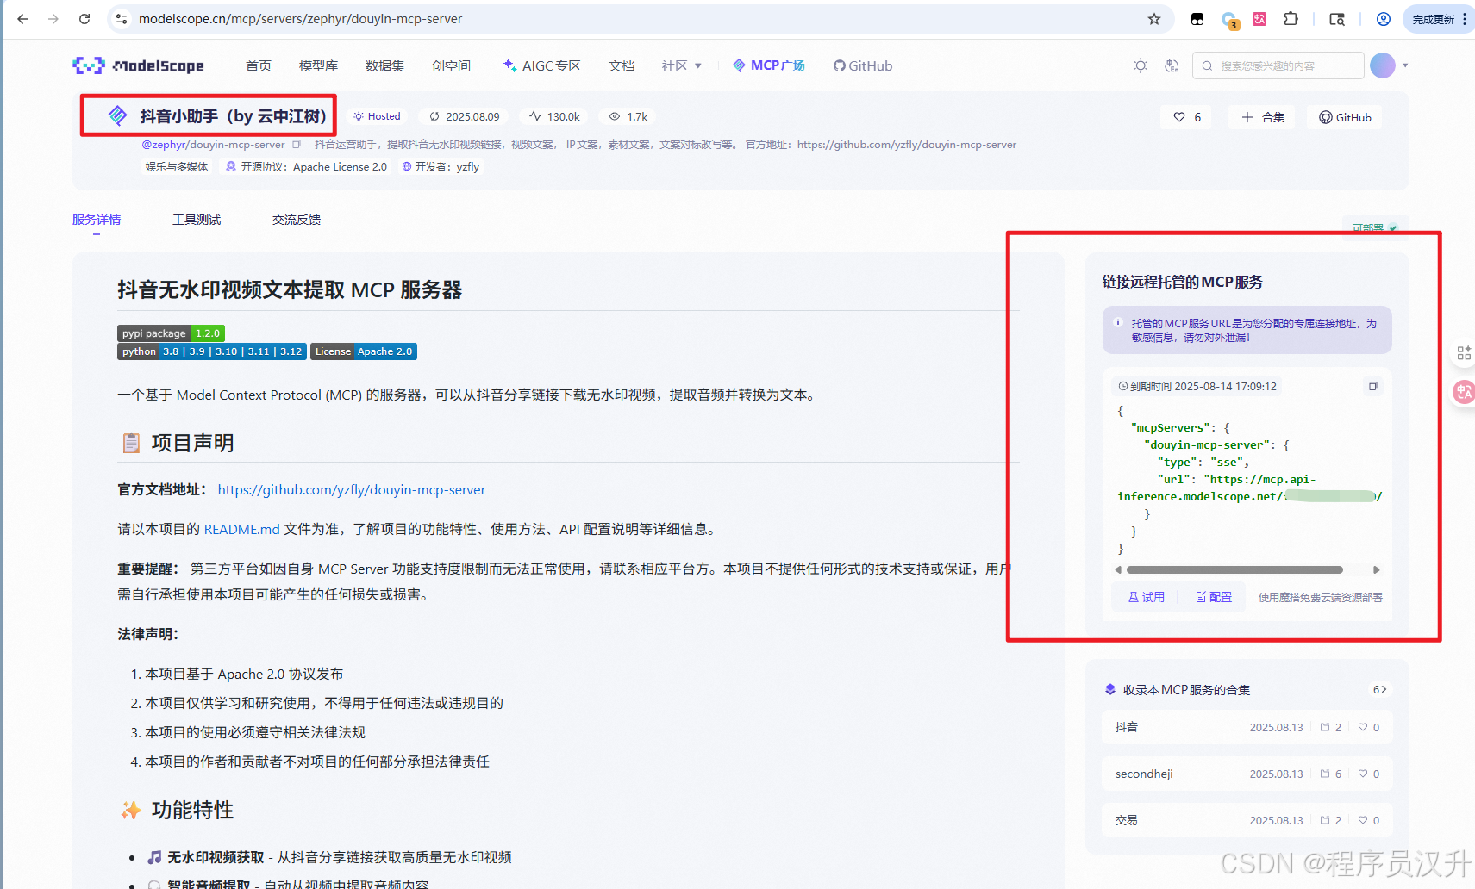The width and height of the screenshot is (1475, 889).
Task: Switch to the 交流反馈 tab
Action: (297, 220)
